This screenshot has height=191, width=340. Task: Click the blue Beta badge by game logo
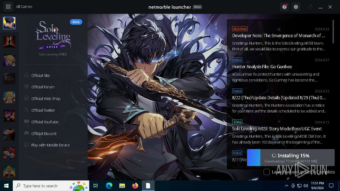(x=76, y=22)
